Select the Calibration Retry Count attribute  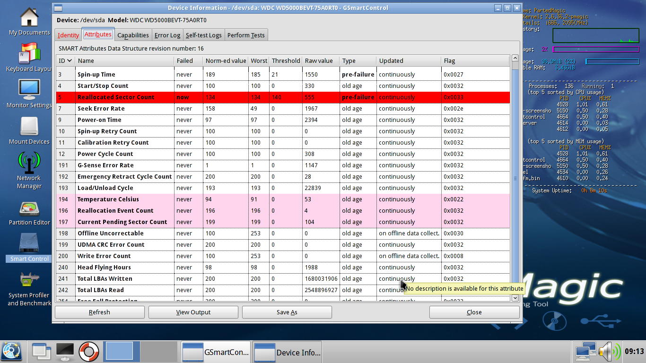[283, 142]
